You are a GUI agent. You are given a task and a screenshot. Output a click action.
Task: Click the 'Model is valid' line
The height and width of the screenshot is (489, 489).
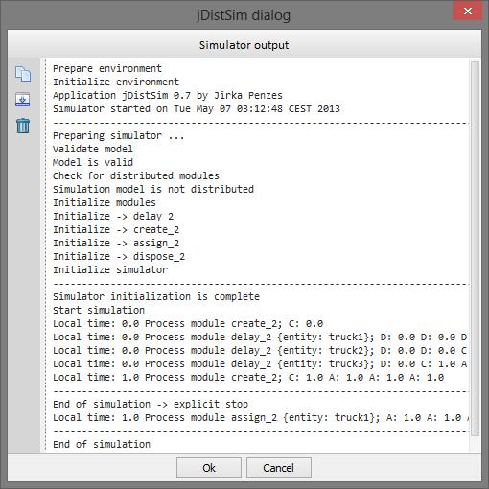(x=93, y=162)
